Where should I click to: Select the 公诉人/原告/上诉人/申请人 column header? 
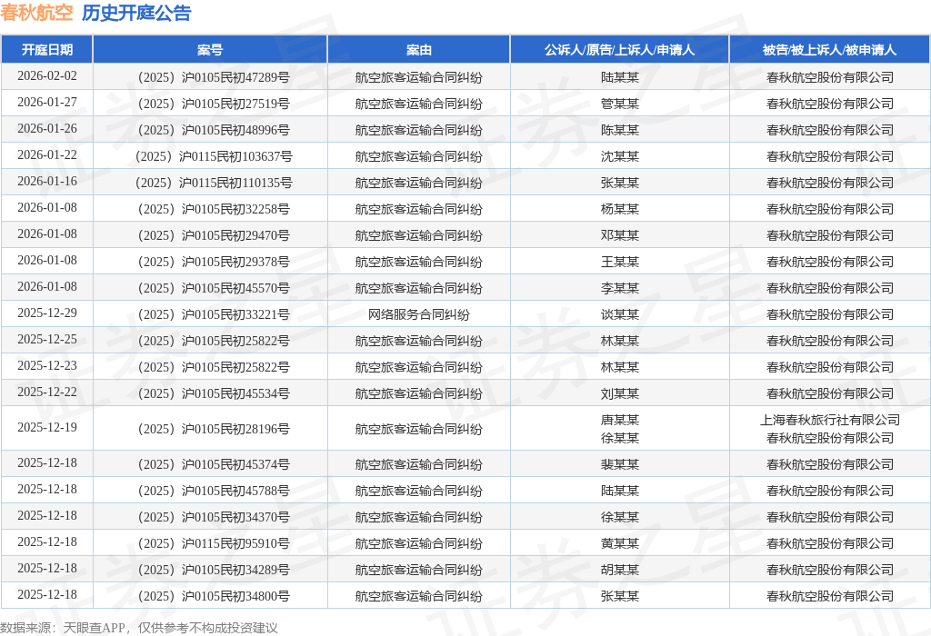[x=619, y=50]
